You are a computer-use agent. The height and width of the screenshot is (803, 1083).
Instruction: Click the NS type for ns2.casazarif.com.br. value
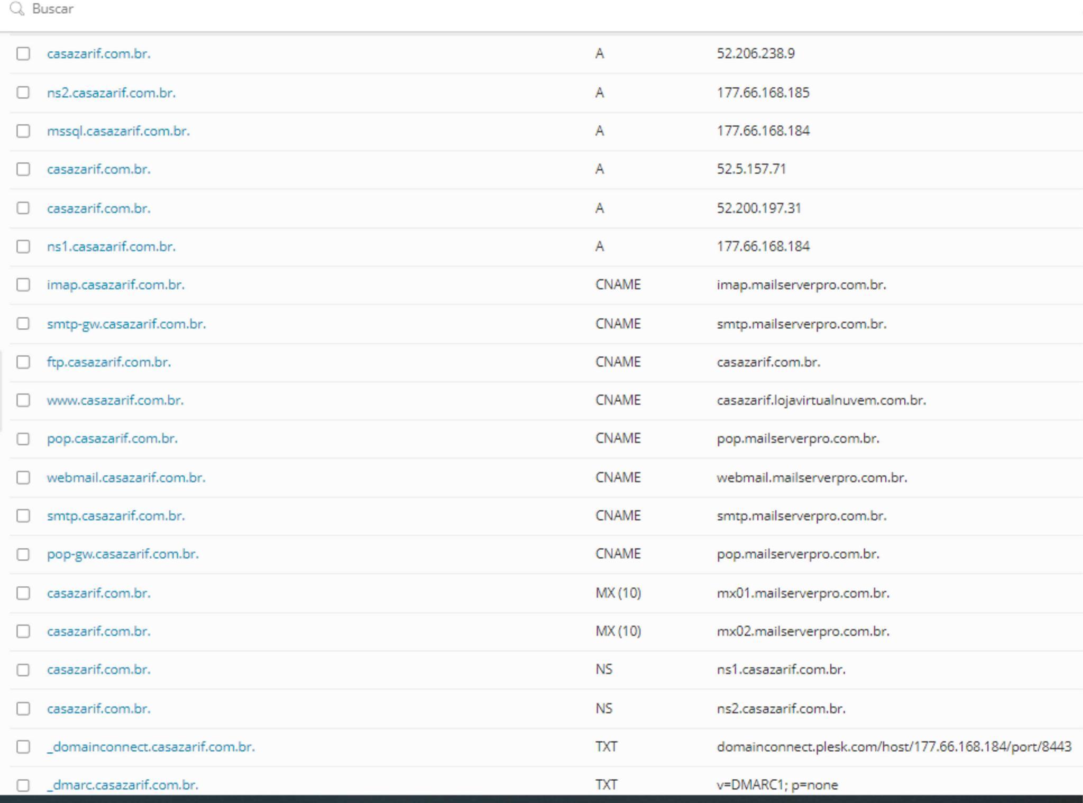(603, 709)
